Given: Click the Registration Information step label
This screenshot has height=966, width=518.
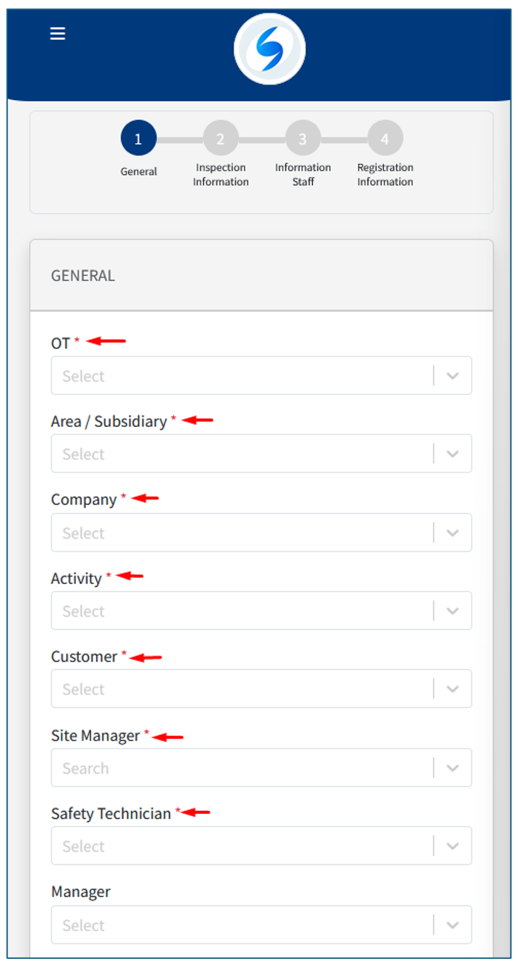Looking at the screenshot, I should 385,175.
